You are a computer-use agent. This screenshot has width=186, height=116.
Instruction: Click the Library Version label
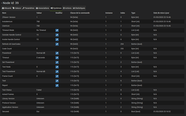(x=8, y=98)
